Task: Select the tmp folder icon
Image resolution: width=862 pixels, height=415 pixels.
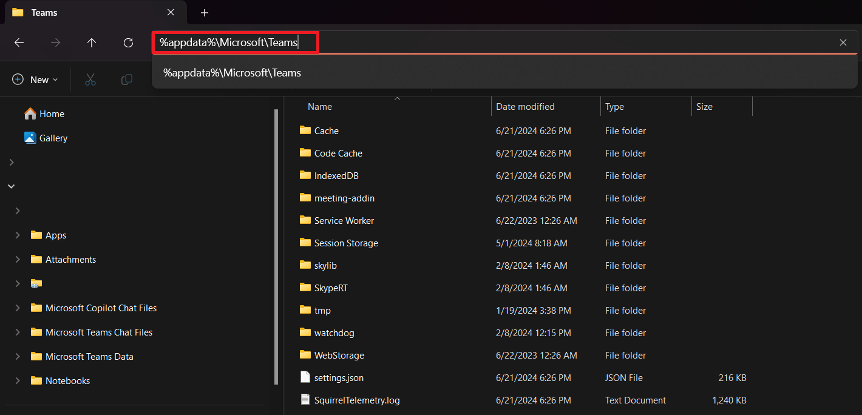Action: [x=305, y=310]
